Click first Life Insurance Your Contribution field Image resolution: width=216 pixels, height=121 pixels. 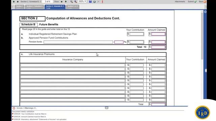pyautogui.click(x=136, y=65)
